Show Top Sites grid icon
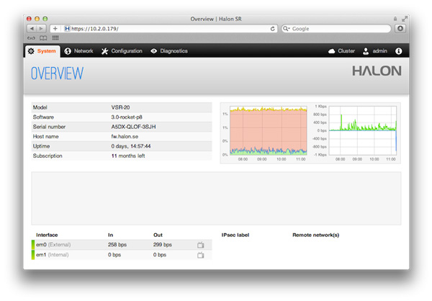The image size is (432, 301). click(x=55, y=38)
